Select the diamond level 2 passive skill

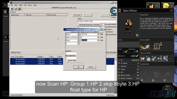click(160, 58)
